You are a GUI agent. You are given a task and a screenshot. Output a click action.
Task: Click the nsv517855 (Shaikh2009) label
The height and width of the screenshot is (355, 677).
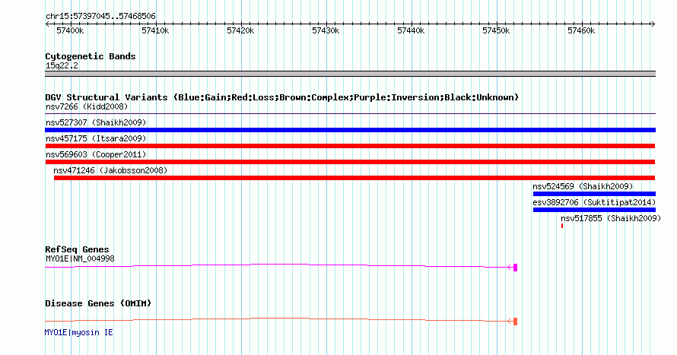[x=611, y=218]
